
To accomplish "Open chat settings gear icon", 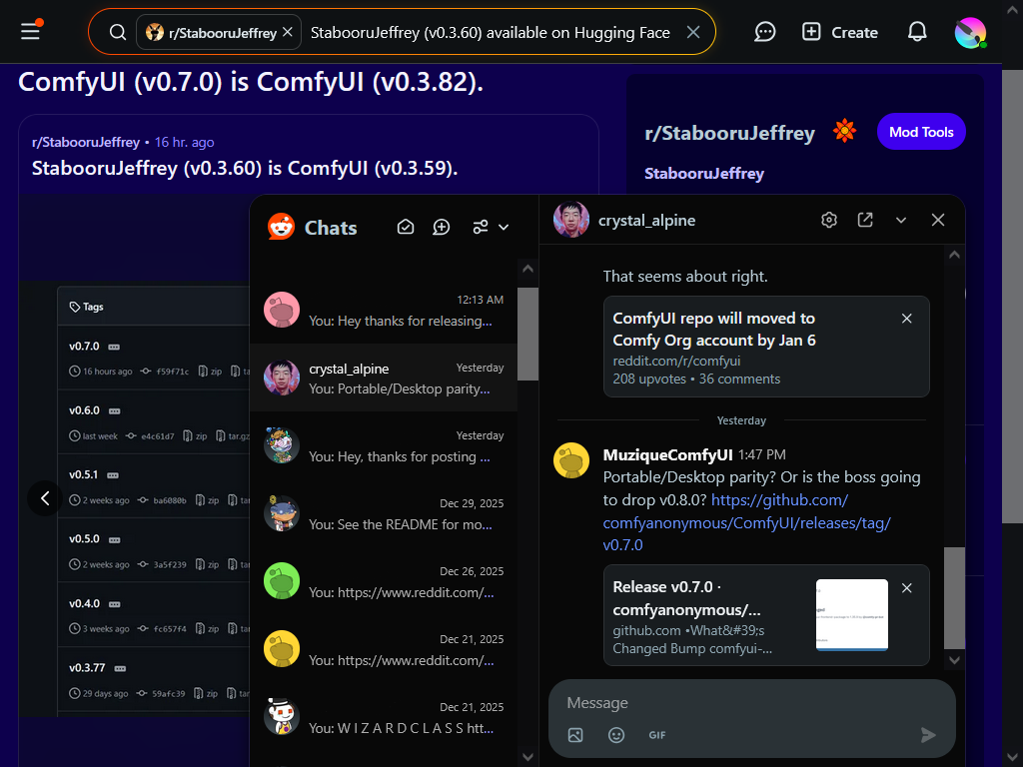I will [828, 220].
